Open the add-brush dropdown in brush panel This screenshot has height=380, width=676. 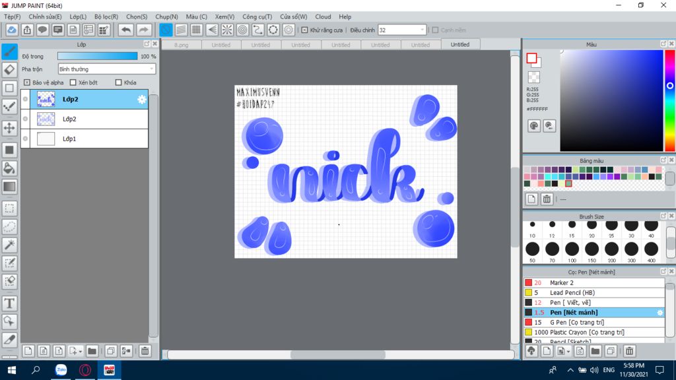[564, 351]
